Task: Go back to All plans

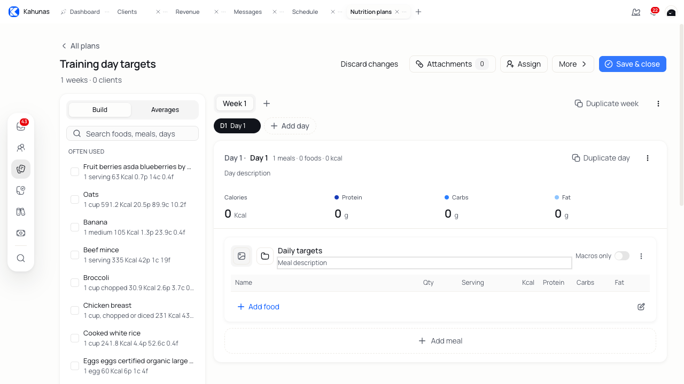Action: pyautogui.click(x=80, y=46)
